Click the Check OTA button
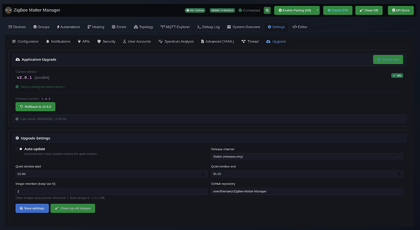 click(338, 10)
